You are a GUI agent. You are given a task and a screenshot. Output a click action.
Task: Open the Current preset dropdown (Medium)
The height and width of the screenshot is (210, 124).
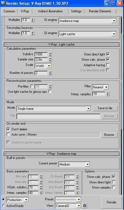[x=74, y=164]
